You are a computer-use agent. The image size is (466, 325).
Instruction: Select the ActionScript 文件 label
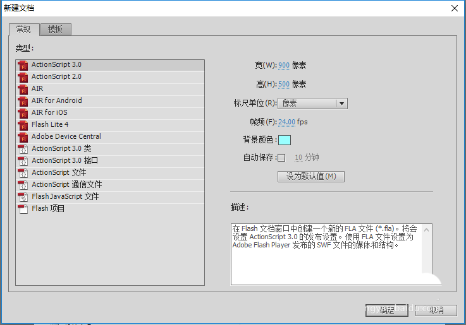click(x=59, y=172)
